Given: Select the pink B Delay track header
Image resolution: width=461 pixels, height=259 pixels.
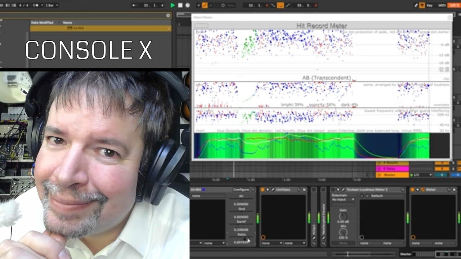Looking at the screenshot, I should coord(392,168).
